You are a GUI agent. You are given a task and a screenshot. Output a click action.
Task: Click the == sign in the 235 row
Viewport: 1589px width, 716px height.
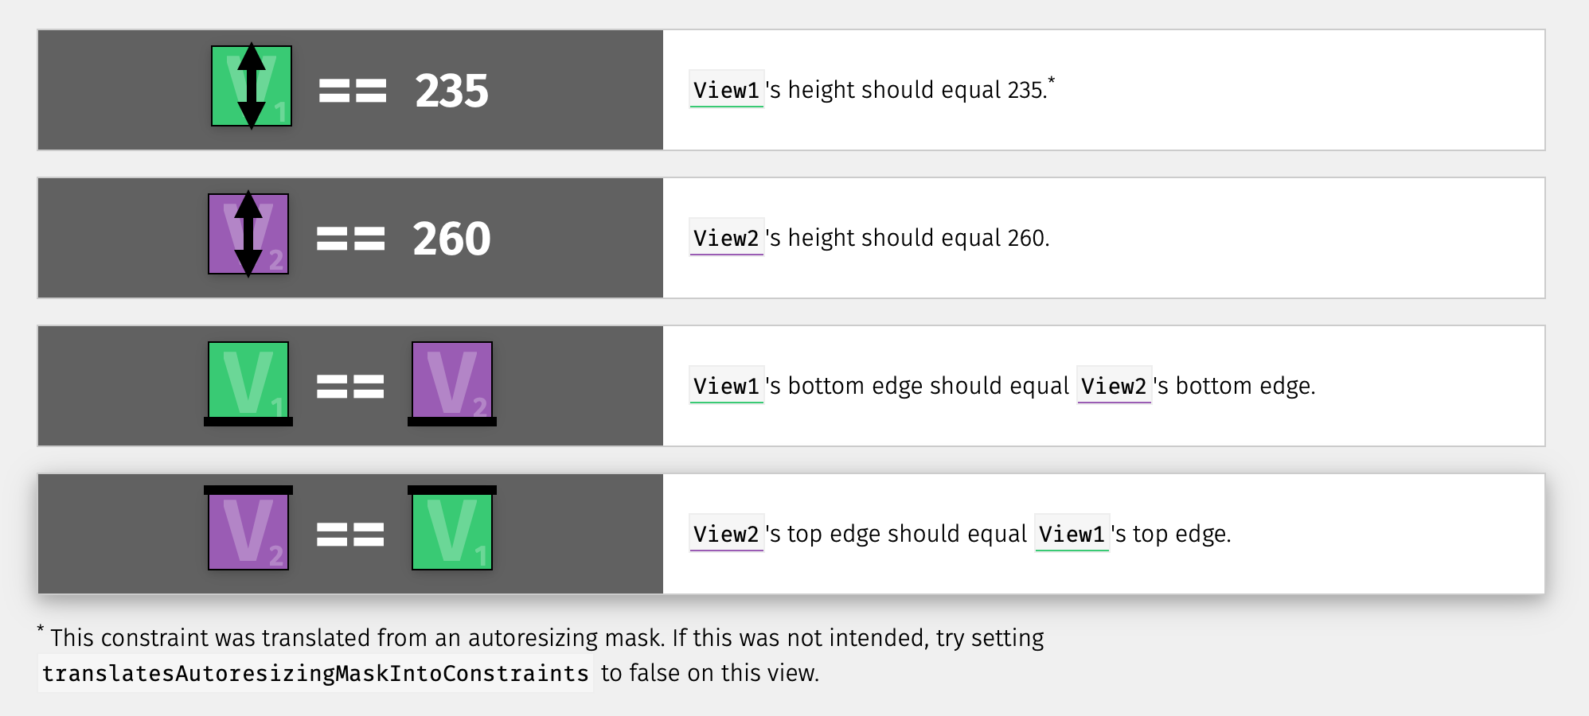point(353,91)
